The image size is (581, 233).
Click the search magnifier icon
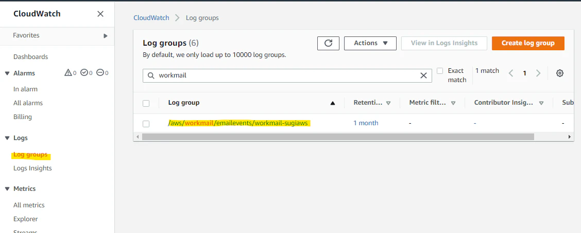pyautogui.click(x=151, y=75)
